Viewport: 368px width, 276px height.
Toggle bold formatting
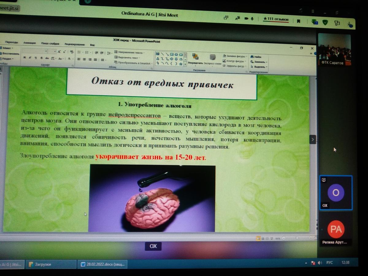(x=24, y=58)
